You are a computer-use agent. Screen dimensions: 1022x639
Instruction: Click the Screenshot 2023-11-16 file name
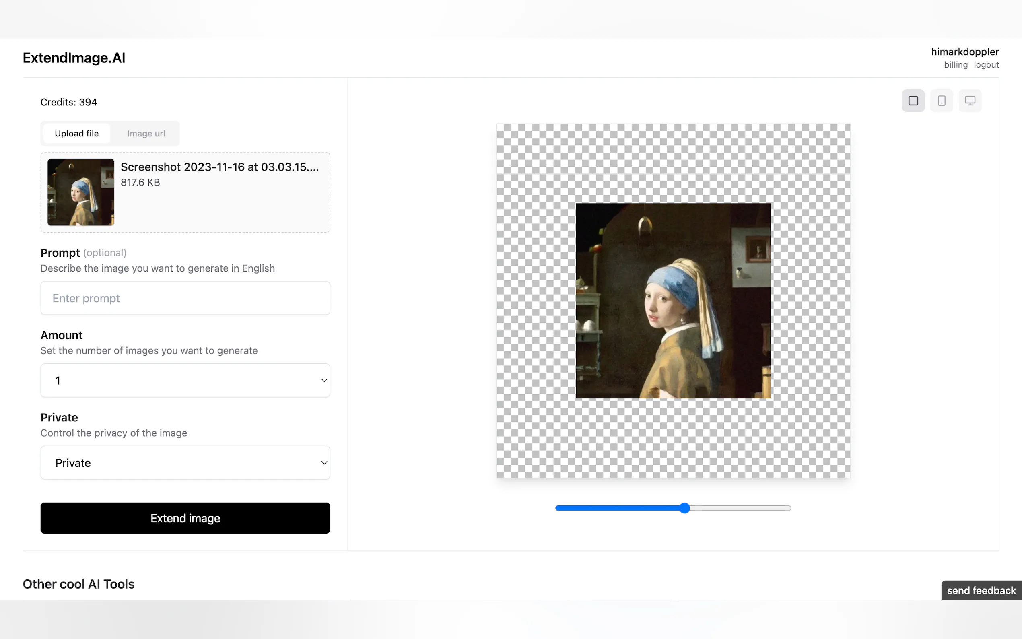click(x=220, y=167)
